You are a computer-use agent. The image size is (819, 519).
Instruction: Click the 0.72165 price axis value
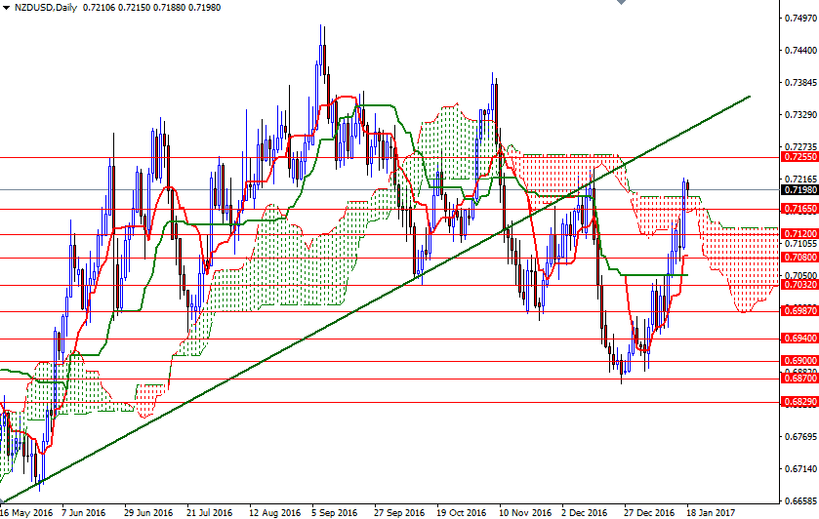coord(800,180)
